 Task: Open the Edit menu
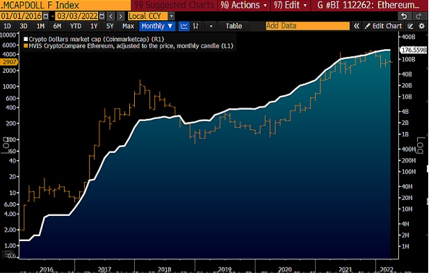pos(291,6)
